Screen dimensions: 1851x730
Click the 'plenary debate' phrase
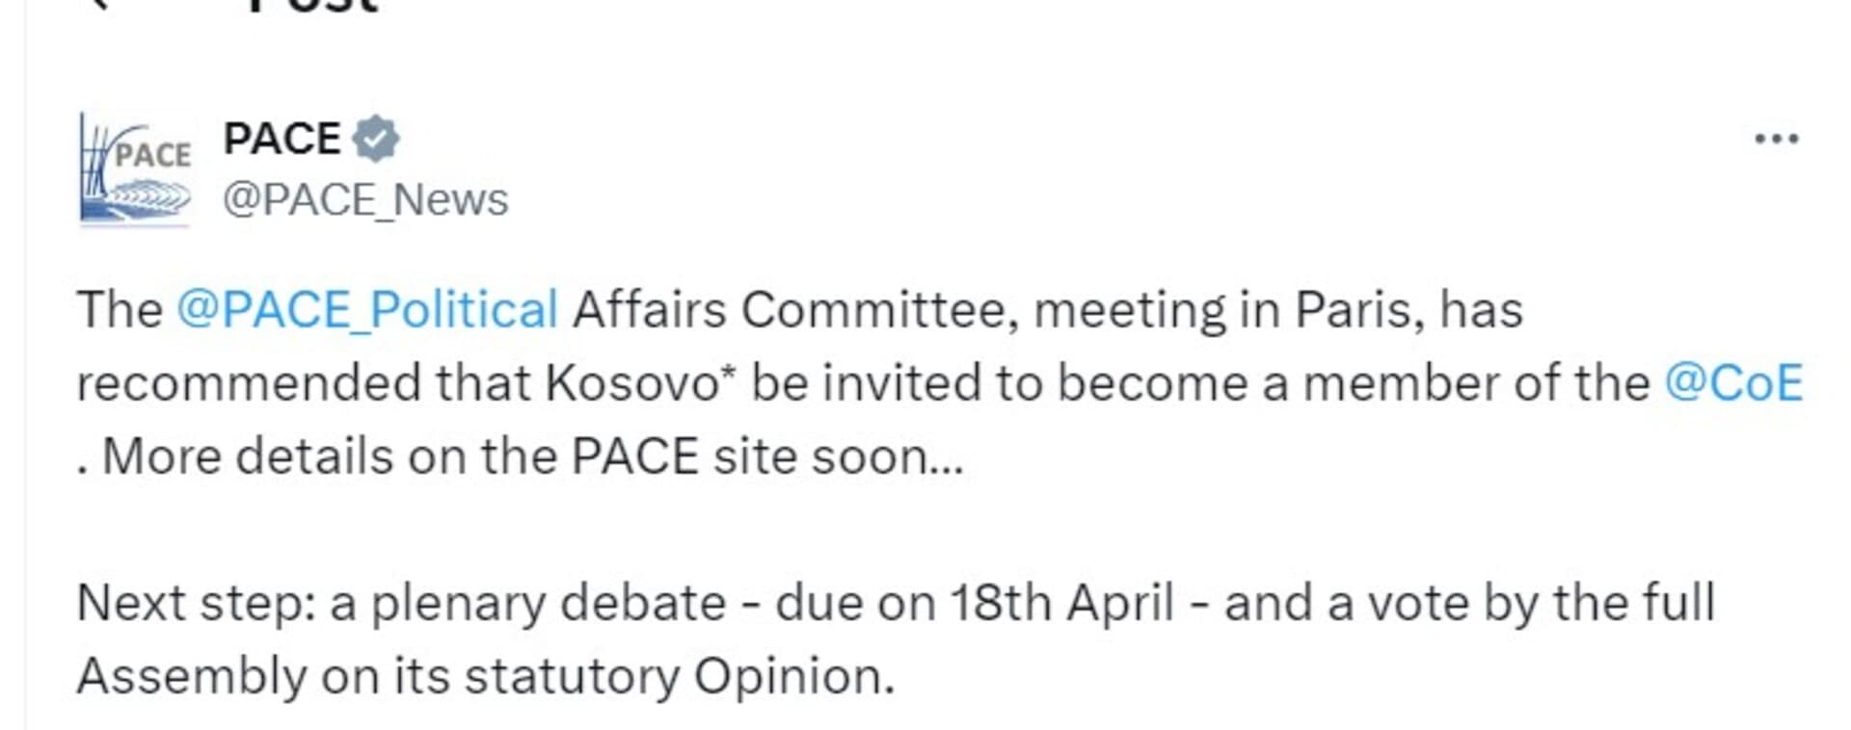pyautogui.click(x=548, y=604)
